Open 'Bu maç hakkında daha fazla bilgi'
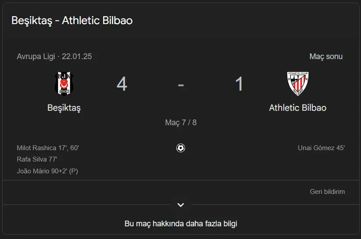 coord(181,224)
